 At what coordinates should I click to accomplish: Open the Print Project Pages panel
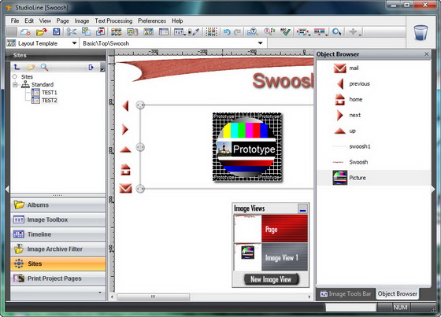(58, 278)
